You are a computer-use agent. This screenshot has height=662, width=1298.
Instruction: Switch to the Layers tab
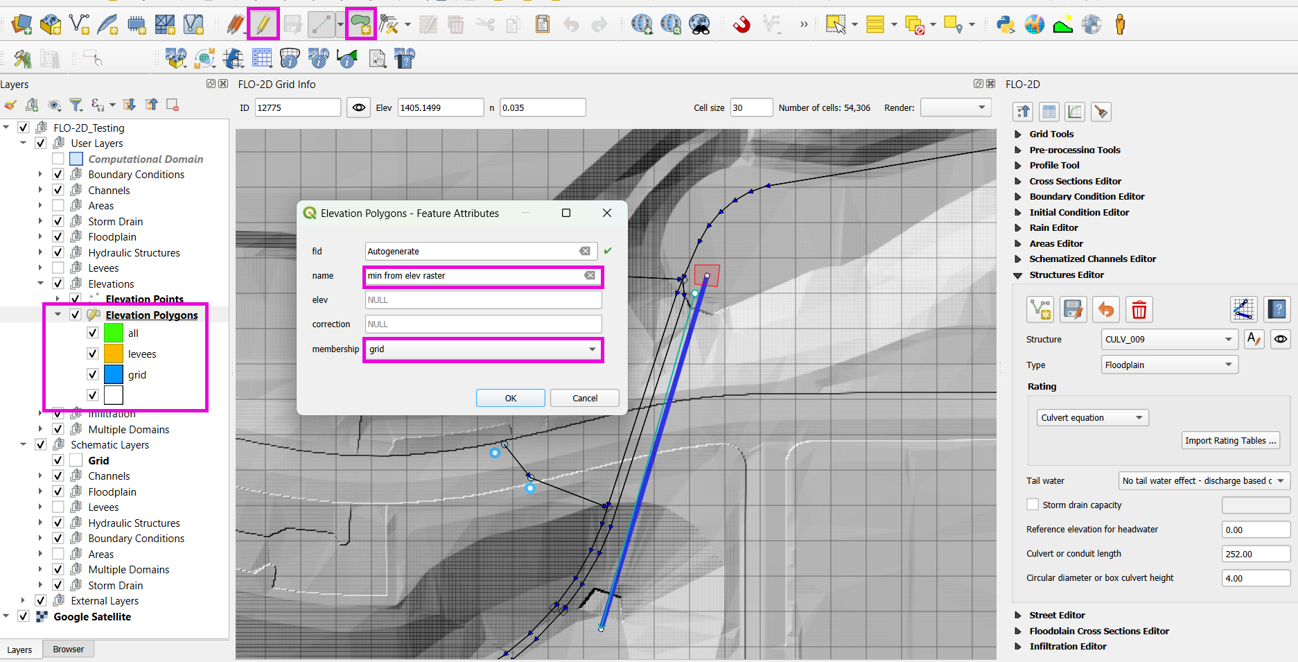click(x=19, y=650)
